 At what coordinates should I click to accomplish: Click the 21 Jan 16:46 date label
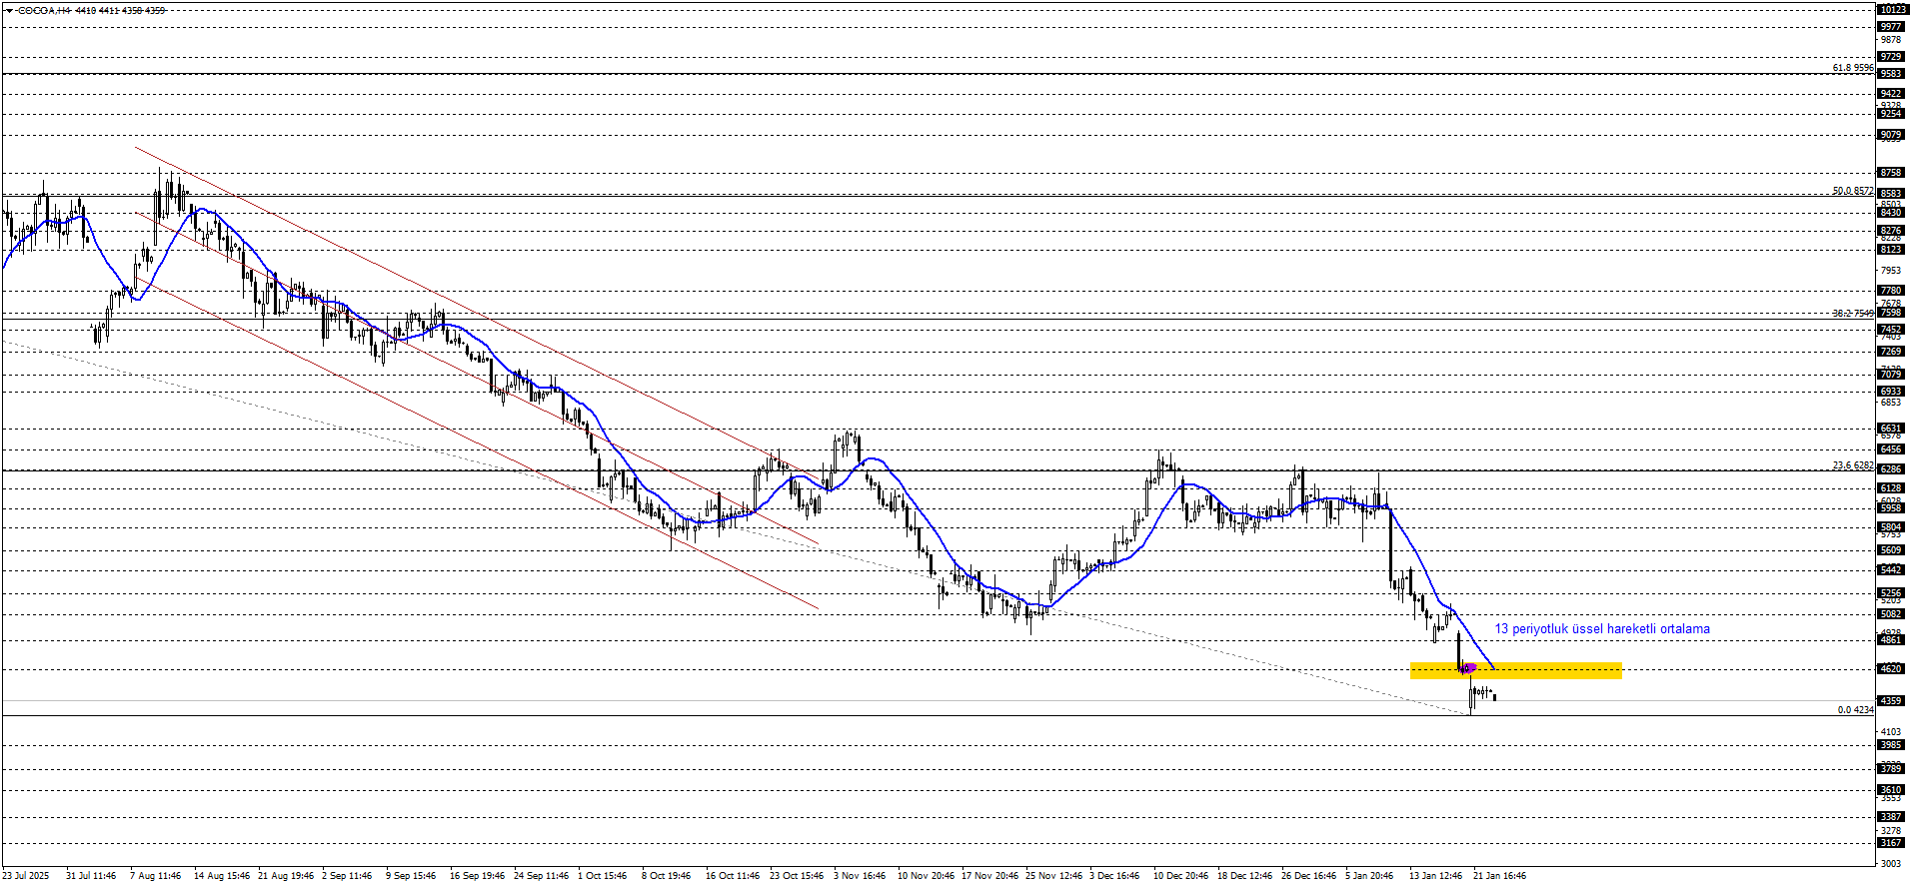point(1499,876)
